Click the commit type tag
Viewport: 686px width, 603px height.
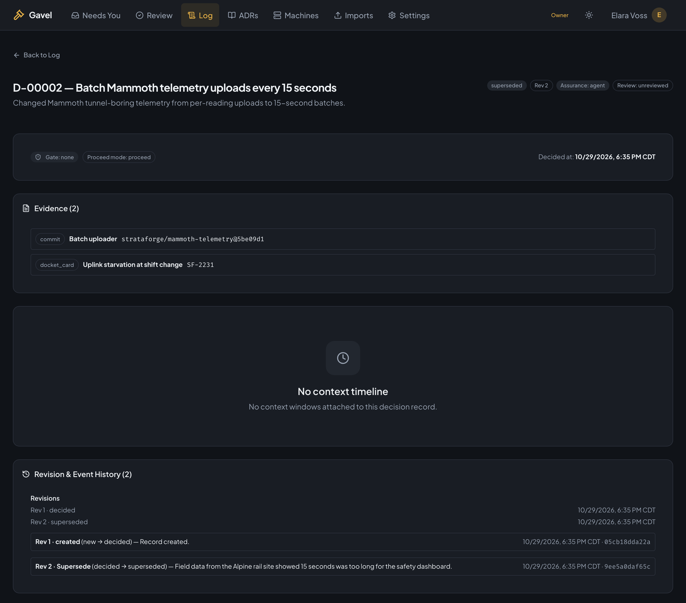(50, 239)
